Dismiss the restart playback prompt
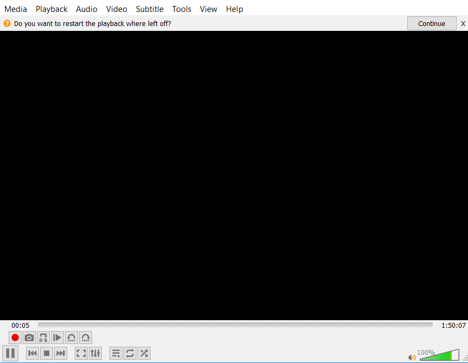Screen dimensions: 468x363 [463, 23]
